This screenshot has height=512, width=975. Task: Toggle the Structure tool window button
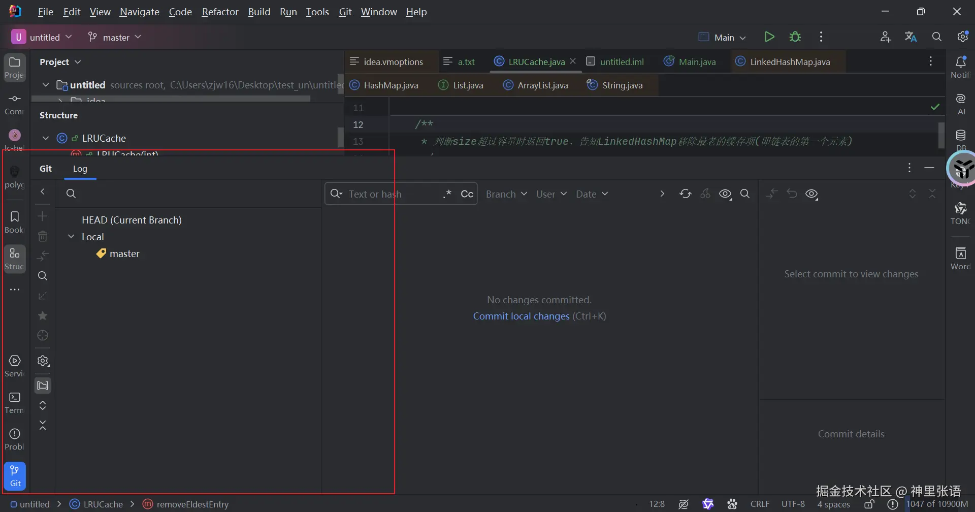(15, 259)
